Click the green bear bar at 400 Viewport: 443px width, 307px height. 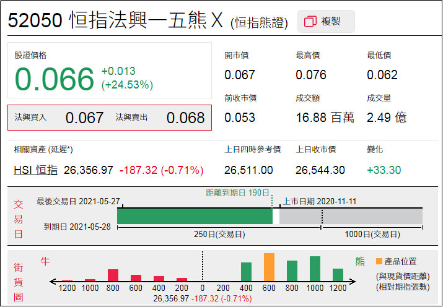(246, 272)
